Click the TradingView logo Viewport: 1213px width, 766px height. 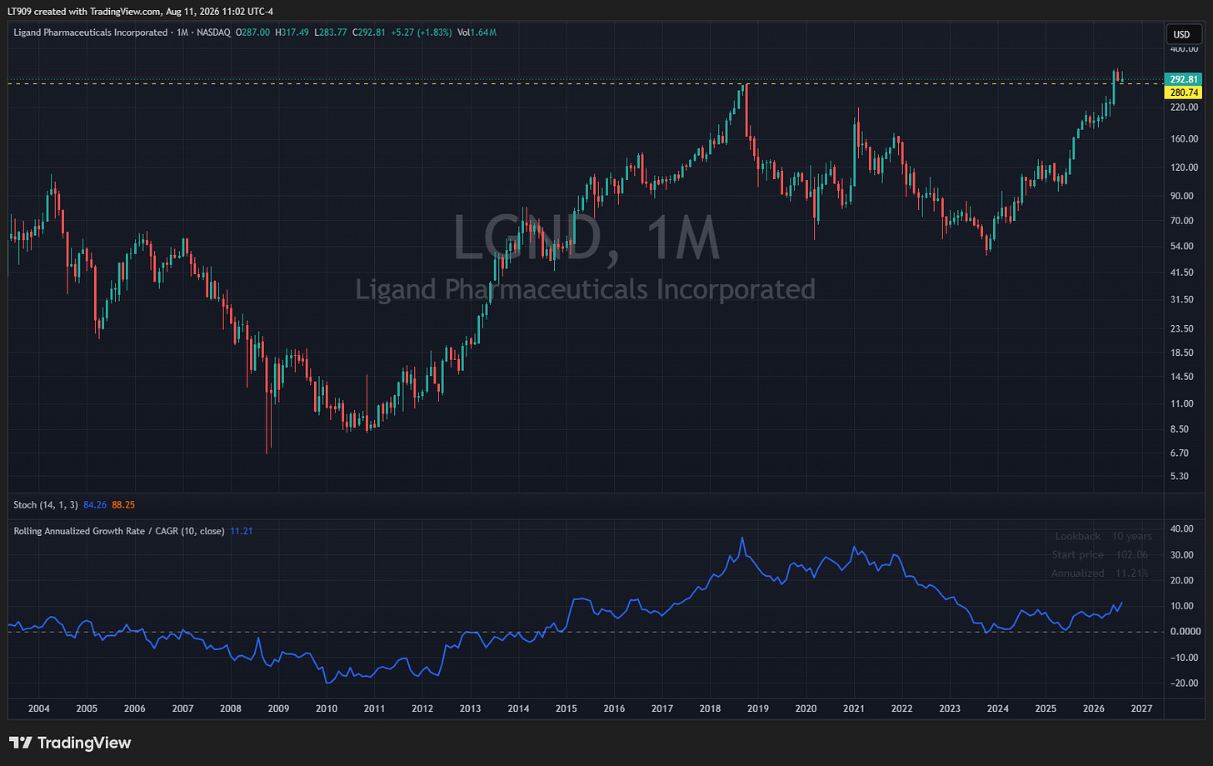pyautogui.click(x=70, y=743)
